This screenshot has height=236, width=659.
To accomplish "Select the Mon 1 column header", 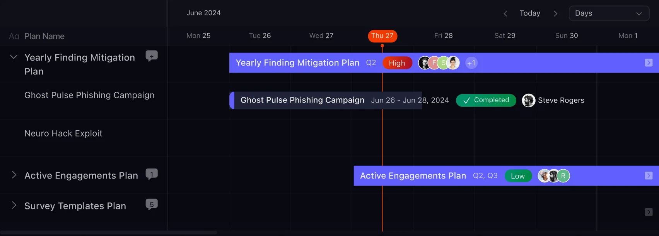I will 628,36.
